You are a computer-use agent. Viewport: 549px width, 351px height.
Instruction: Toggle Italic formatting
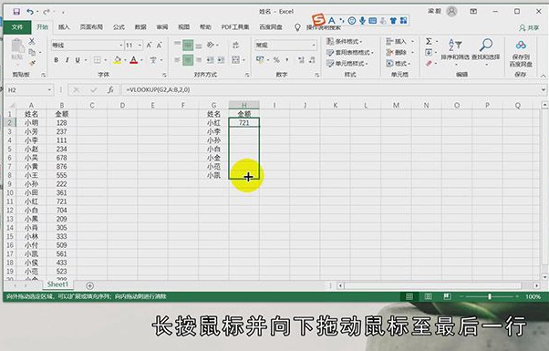67,60
